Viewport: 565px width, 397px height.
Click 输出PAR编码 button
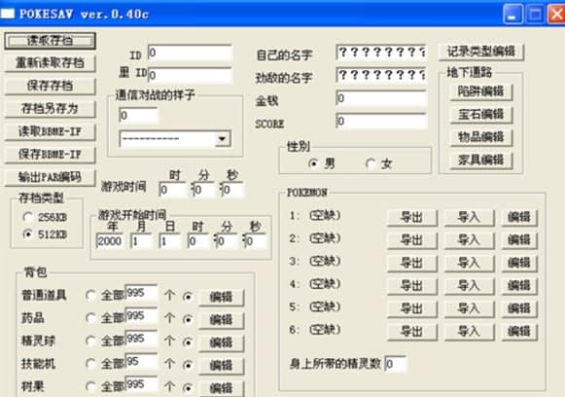tap(51, 177)
